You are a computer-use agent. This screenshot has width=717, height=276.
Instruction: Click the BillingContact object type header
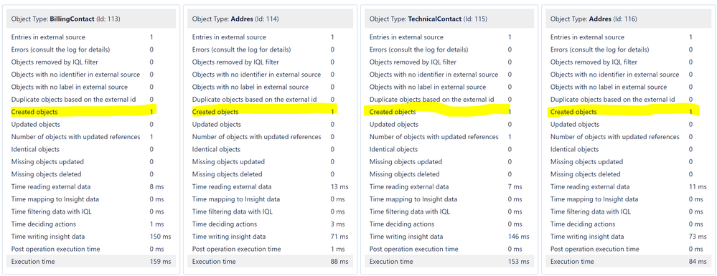point(91,19)
